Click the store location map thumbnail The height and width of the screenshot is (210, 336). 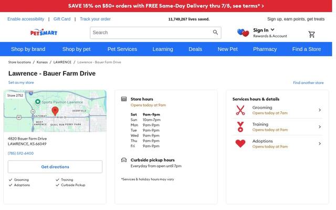point(55,111)
